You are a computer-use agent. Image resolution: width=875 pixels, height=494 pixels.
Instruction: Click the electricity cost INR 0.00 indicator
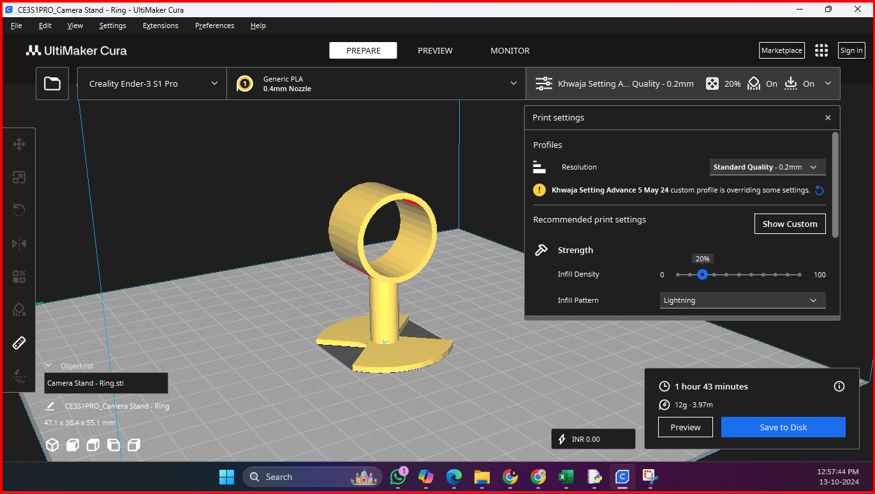[593, 439]
